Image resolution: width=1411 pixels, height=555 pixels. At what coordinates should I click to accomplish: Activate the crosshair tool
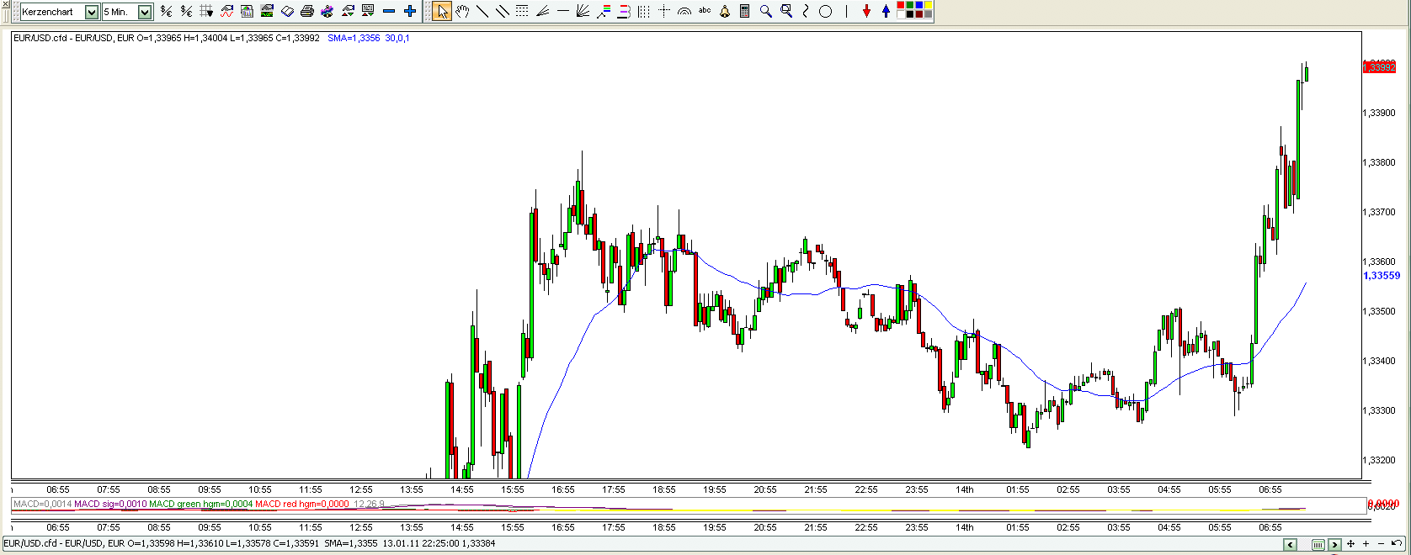pos(664,11)
